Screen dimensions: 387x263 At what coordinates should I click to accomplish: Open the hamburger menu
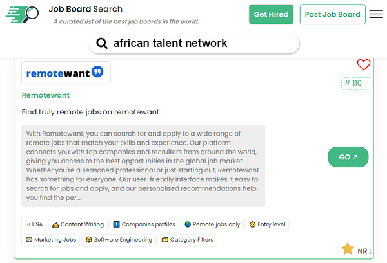click(x=377, y=14)
